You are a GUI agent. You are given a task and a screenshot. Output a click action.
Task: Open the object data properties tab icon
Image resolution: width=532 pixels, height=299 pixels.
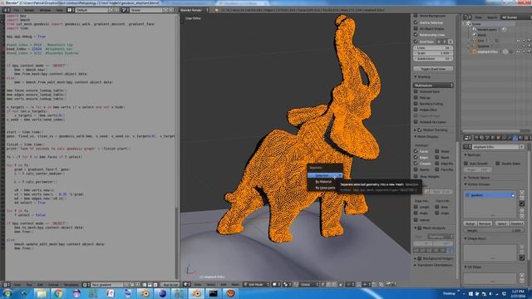point(515,138)
